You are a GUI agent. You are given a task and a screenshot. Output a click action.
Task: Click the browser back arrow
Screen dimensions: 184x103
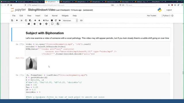tap(2, 5)
